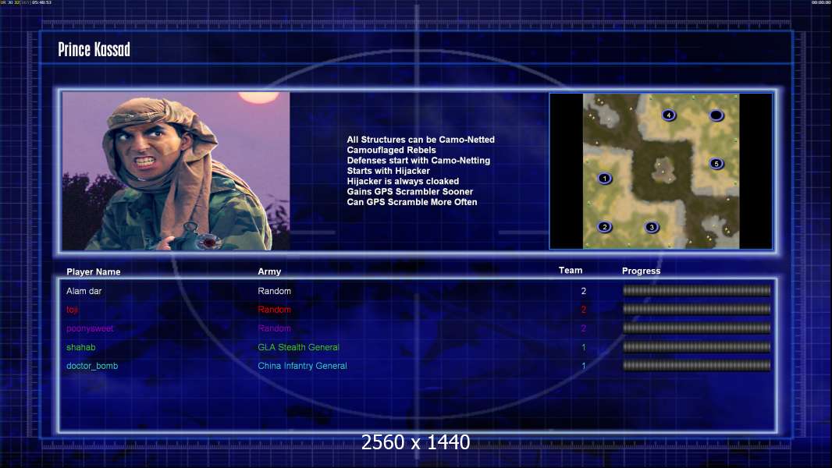Click the map preview image
Image resolution: width=832 pixels, height=468 pixels.
660,171
